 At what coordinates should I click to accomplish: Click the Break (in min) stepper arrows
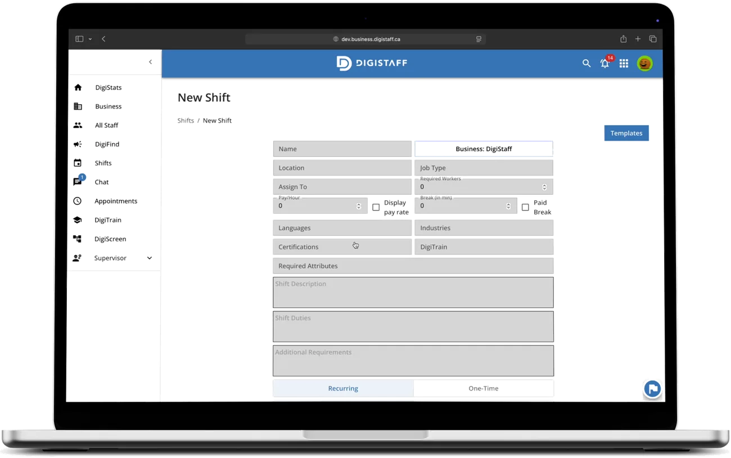point(508,206)
